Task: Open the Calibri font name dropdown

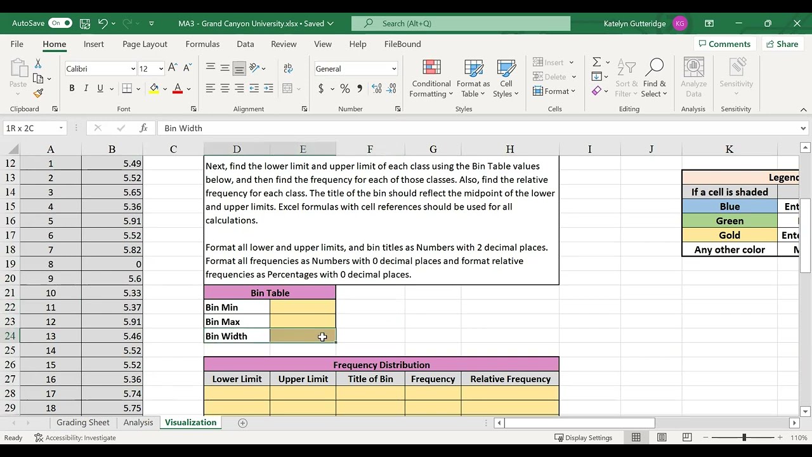Action: (133, 69)
